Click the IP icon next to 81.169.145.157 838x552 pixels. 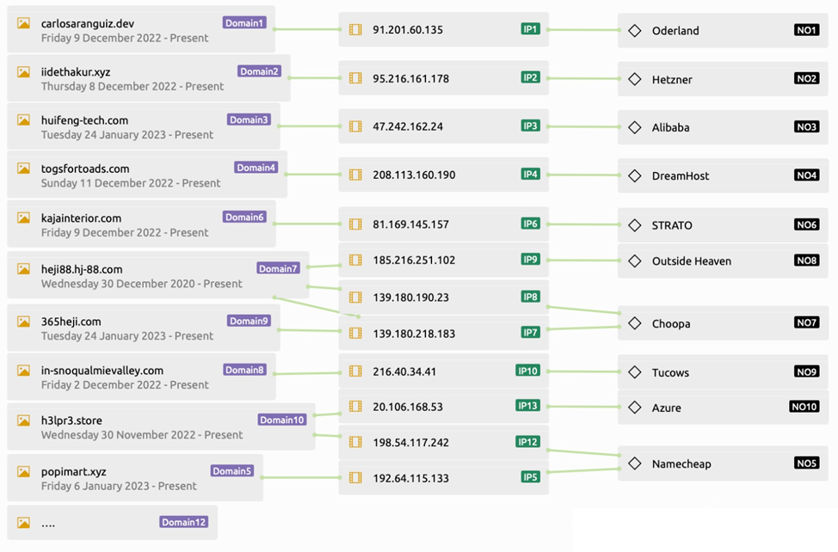point(355,224)
